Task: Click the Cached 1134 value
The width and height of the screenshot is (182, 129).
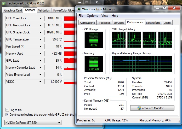Action: coord(121,86)
